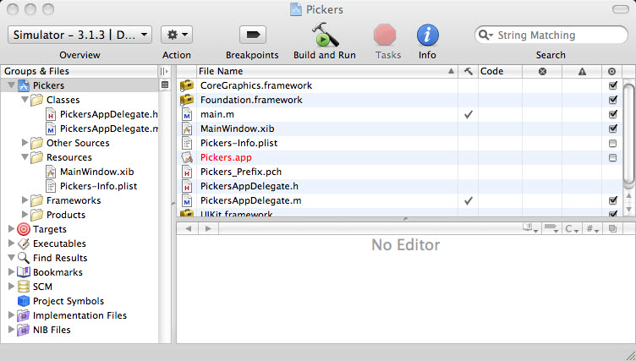Sort by target membership column header
Screen dimensions: 636x361
click(x=611, y=71)
